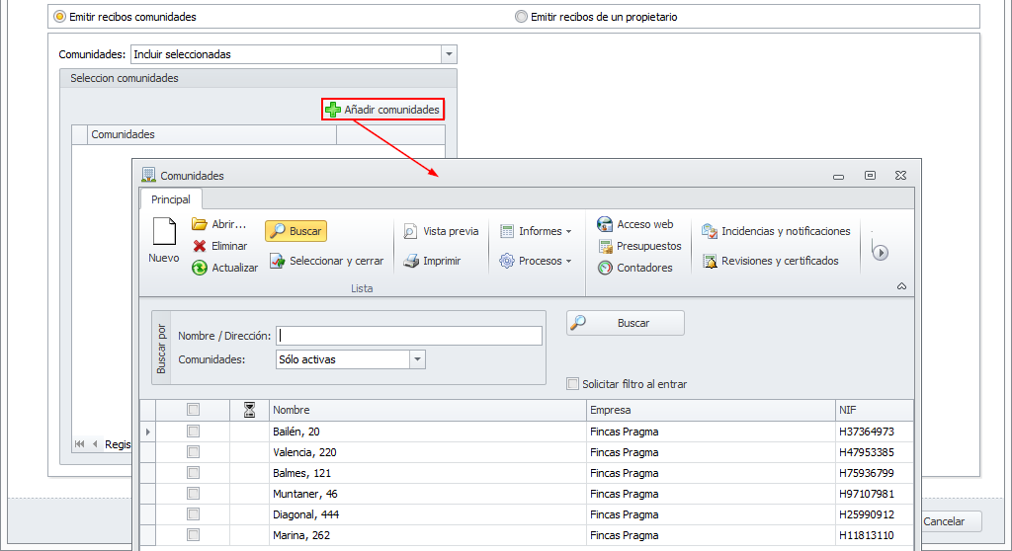Click the Nuevo blank document icon
The image size is (1012, 551).
click(x=164, y=232)
